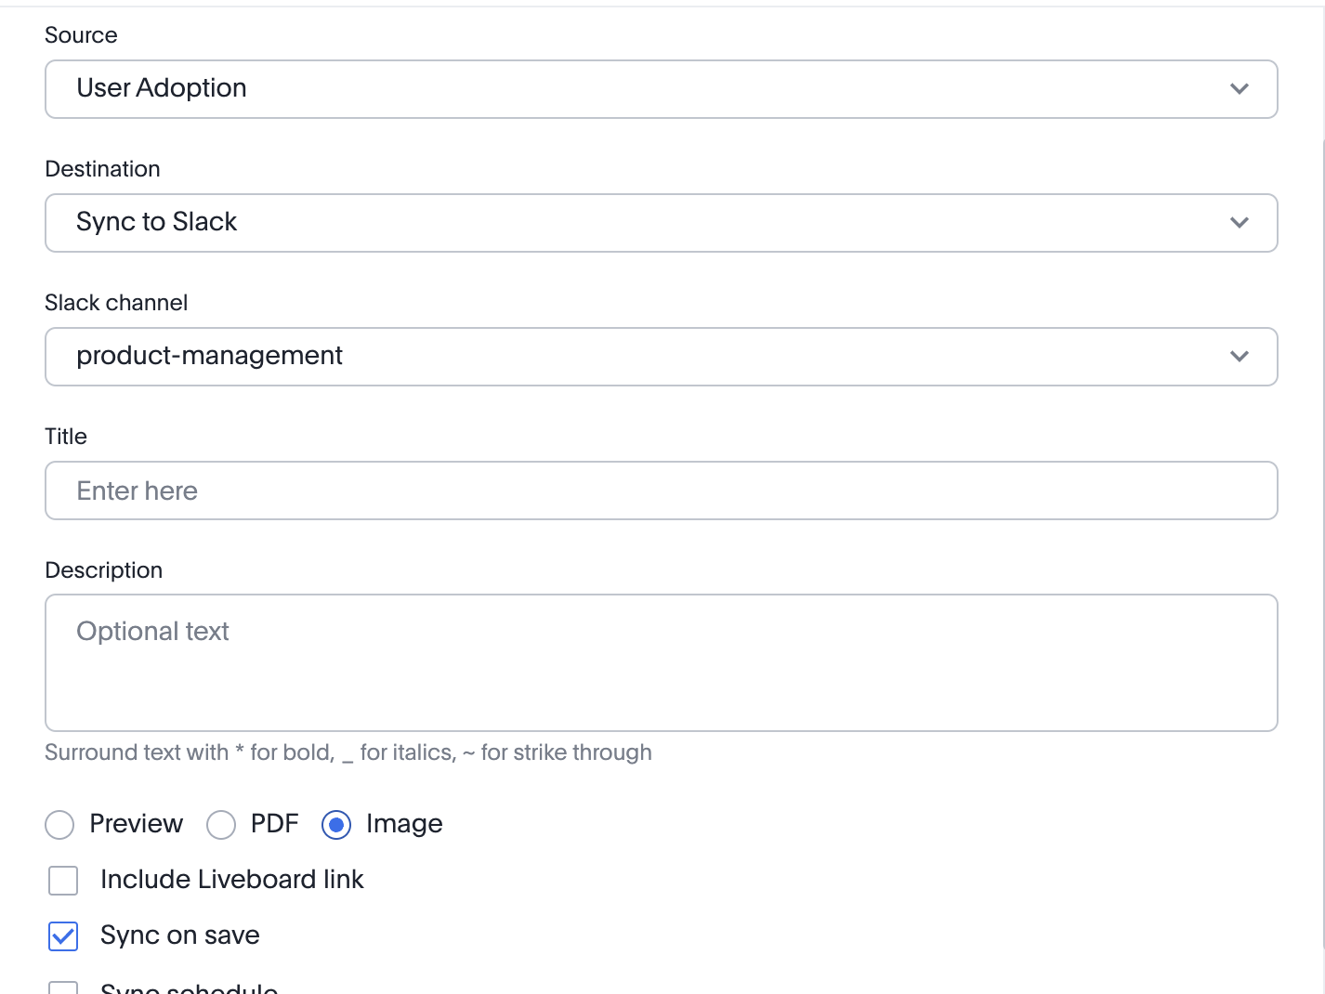Select the PDF radio button
This screenshot has height=994, width=1325.
pos(221,824)
